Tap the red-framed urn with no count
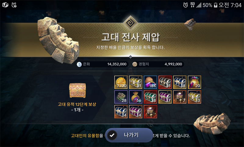The height and width of the screenshot is (147, 244). click(150, 112)
